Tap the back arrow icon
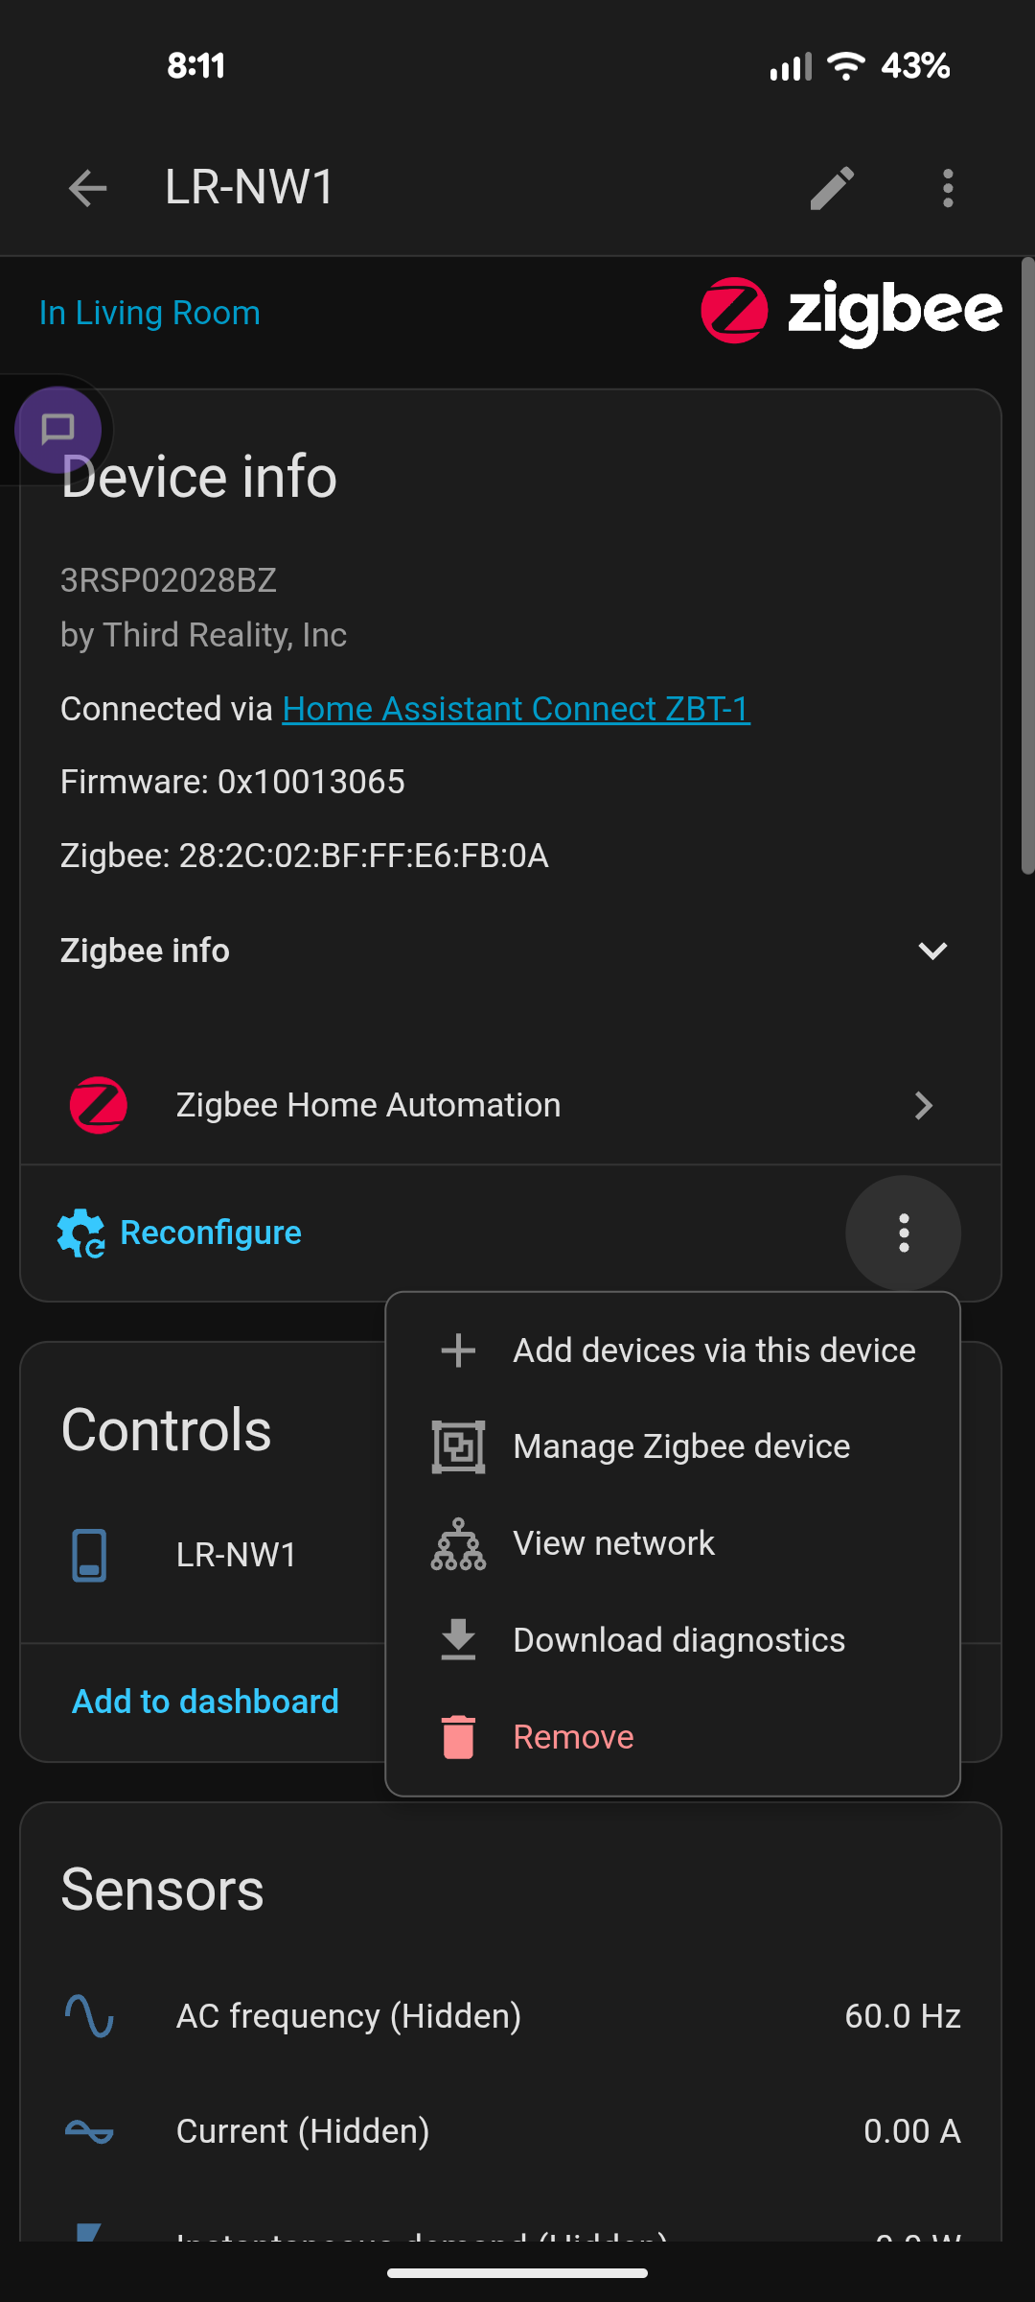This screenshot has height=2302, width=1035. point(88,188)
